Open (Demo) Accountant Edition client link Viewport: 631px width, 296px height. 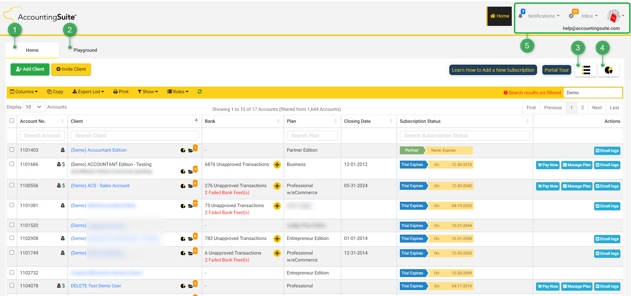pos(99,150)
